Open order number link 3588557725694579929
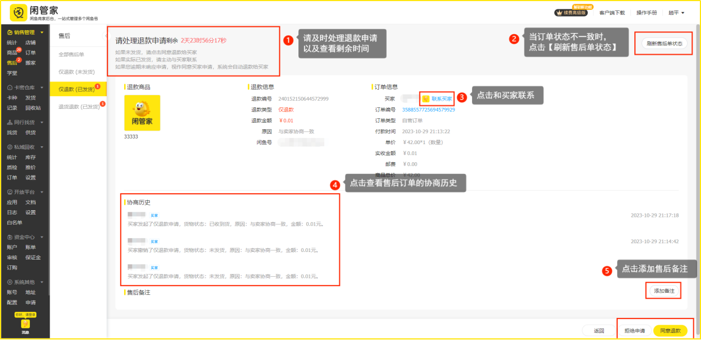Screen dimensions: 701x340 pyautogui.click(x=429, y=109)
